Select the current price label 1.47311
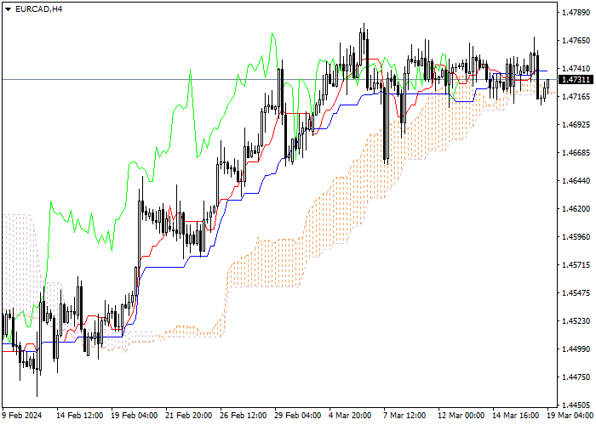Viewport: 596px width, 425px height. [576, 80]
